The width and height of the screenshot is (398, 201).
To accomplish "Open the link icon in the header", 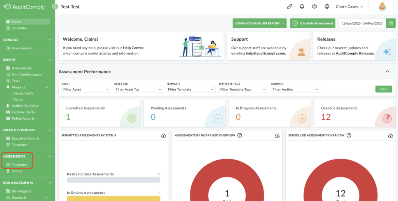I will tap(289, 7).
